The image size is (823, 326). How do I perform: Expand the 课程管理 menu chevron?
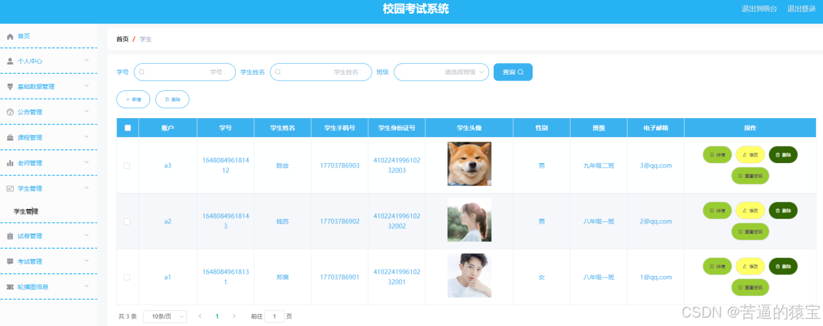[86, 136]
